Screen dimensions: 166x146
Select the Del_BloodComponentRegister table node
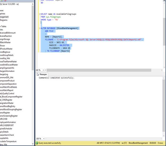(11, 97)
